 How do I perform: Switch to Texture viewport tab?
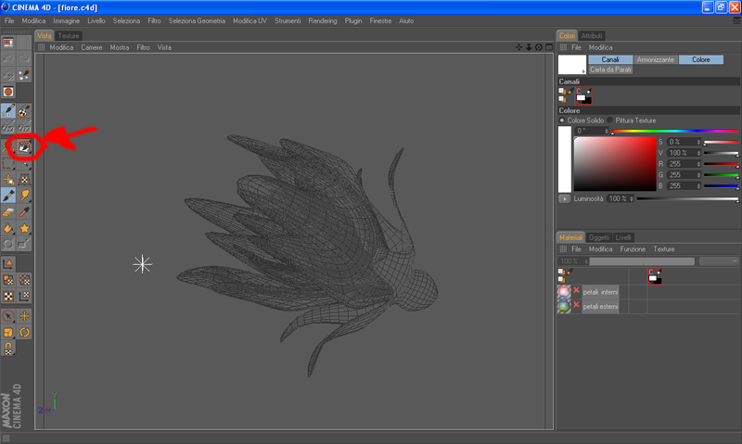tap(69, 36)
